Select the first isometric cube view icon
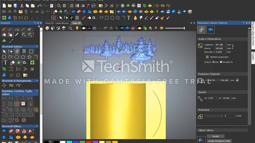The image size is (255, 143). coord(47,28)
